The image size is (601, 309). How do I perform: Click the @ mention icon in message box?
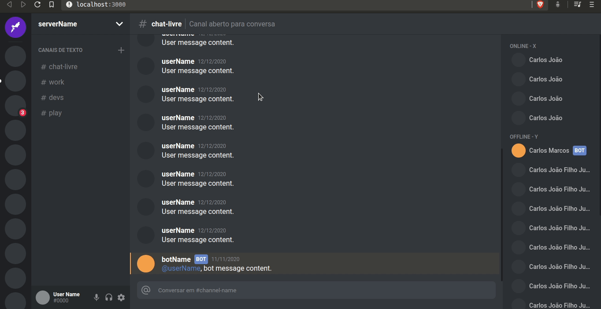click(x=146, y=290)
